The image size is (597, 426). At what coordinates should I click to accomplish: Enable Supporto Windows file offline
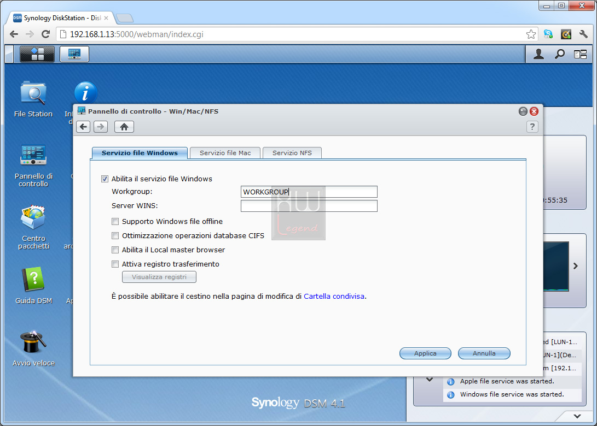coord(115,221)
